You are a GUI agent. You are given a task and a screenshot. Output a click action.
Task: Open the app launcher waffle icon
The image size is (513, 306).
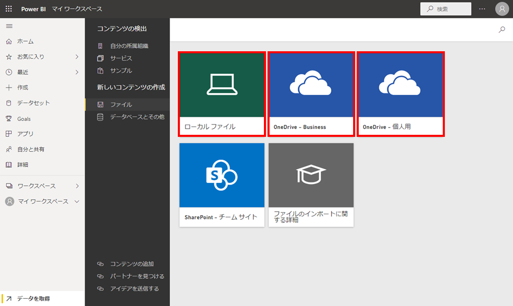[x=9, y=9]
